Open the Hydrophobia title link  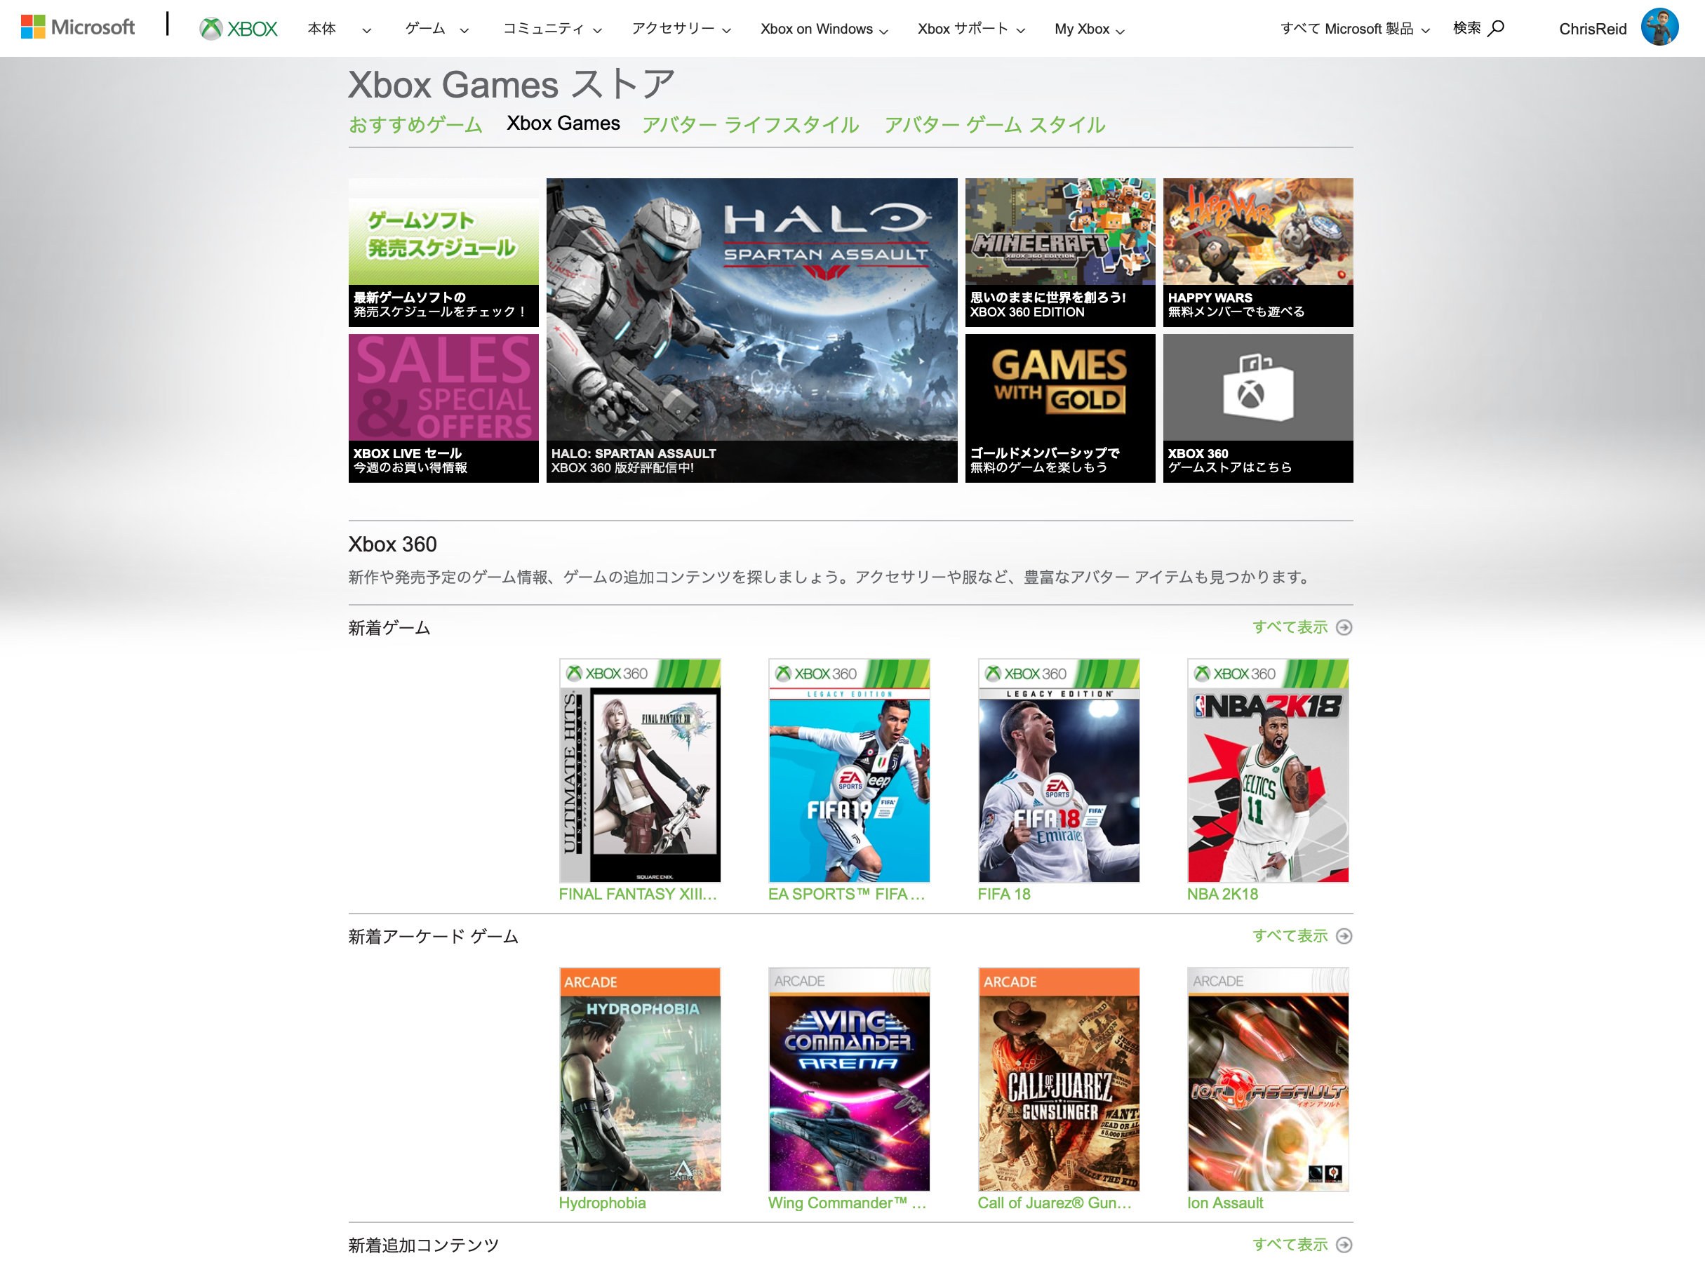coord(602,1203)
